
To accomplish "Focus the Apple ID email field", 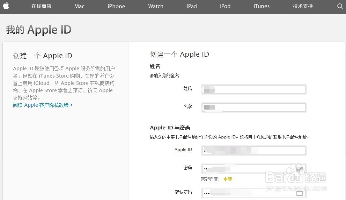I will (x=254, y=151).
